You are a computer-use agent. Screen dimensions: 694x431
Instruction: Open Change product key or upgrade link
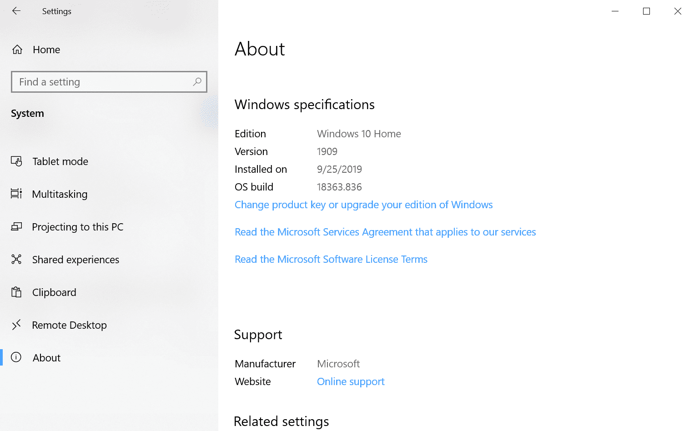(364, 205)
